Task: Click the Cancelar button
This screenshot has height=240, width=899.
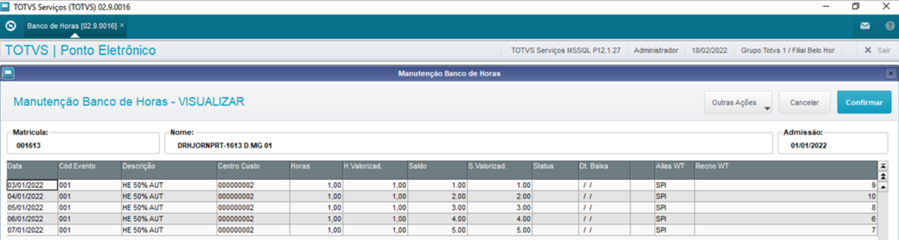Action: [804, 103]
